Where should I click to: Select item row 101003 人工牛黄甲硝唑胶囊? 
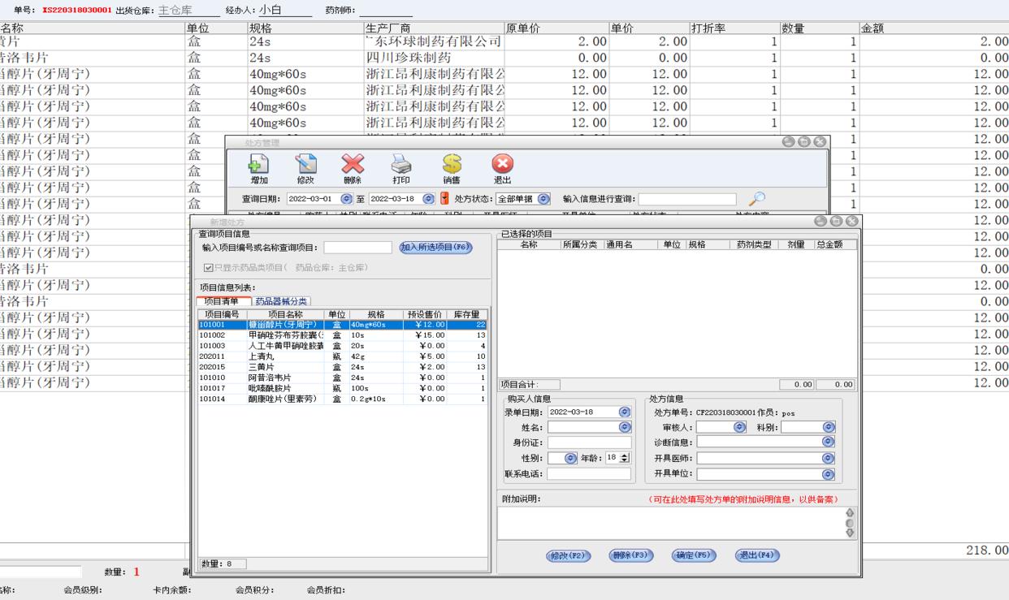344,345
